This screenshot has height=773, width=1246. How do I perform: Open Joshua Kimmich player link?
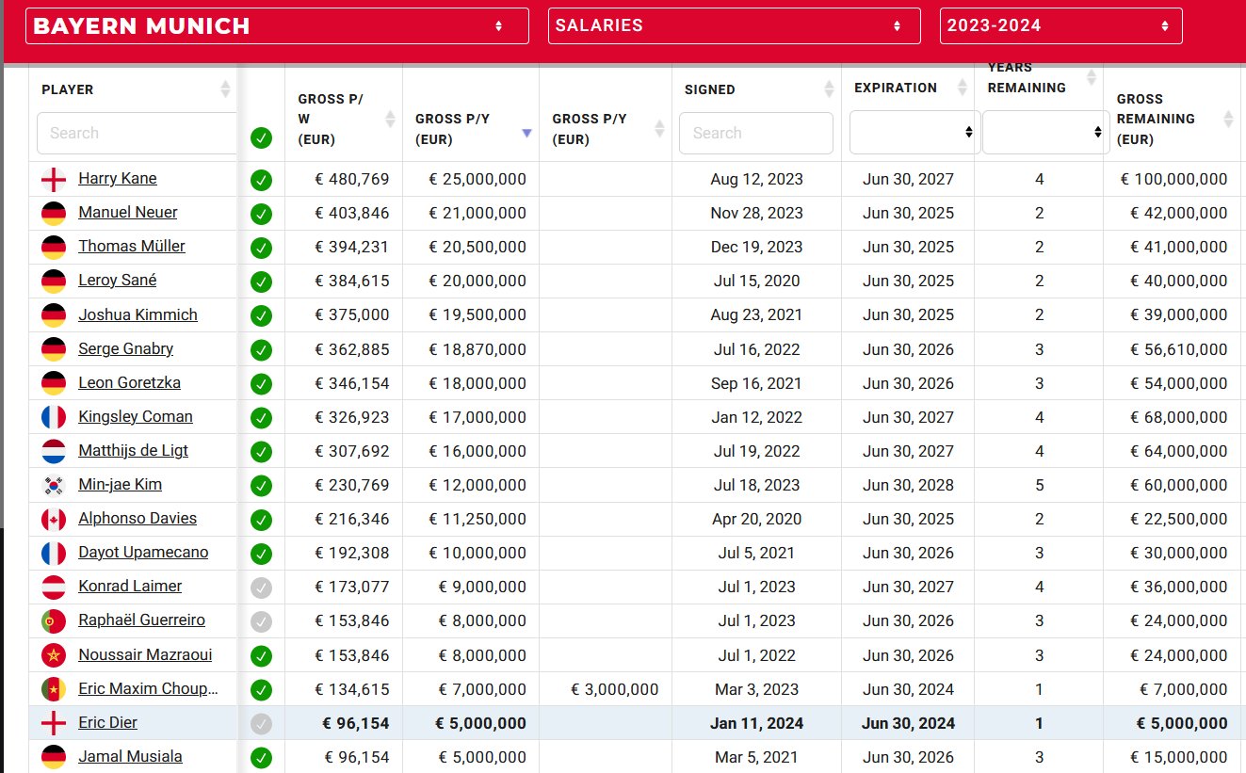(138, 314)
